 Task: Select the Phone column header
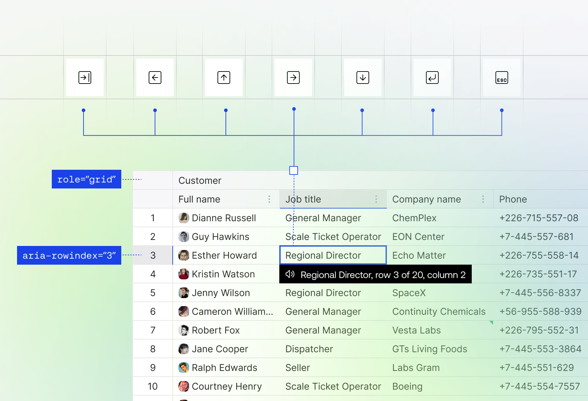541,199
